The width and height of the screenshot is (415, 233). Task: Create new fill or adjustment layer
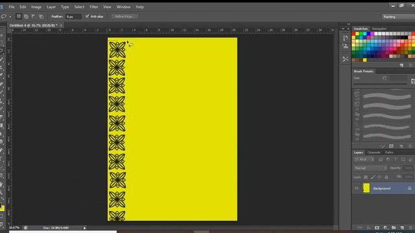385,227
